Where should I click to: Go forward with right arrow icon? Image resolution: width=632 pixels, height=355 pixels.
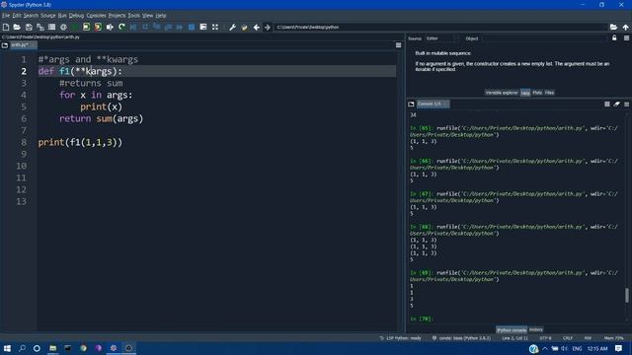[268, 27]
